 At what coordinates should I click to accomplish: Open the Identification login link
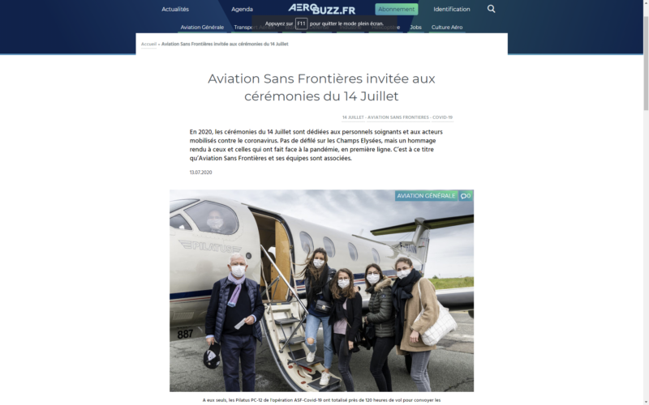[x=452, y=9]
